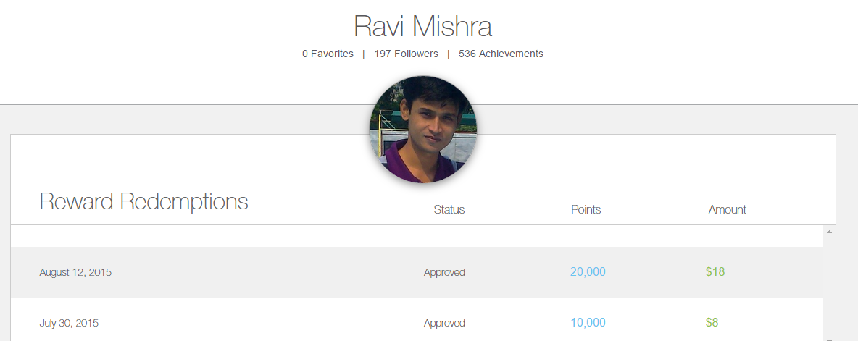Click the $18 amount
The image size is (858, 341).
point(715,272)
